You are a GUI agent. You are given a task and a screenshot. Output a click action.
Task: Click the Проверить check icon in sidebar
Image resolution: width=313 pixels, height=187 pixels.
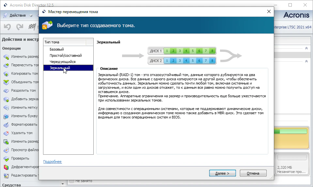coord(6,158)
